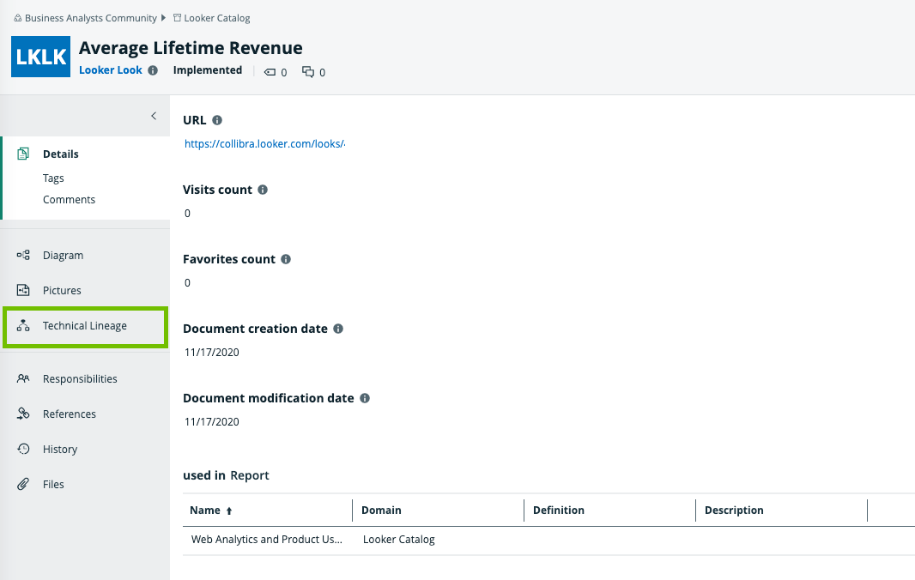Open the History tab

[x=60, y=450]
